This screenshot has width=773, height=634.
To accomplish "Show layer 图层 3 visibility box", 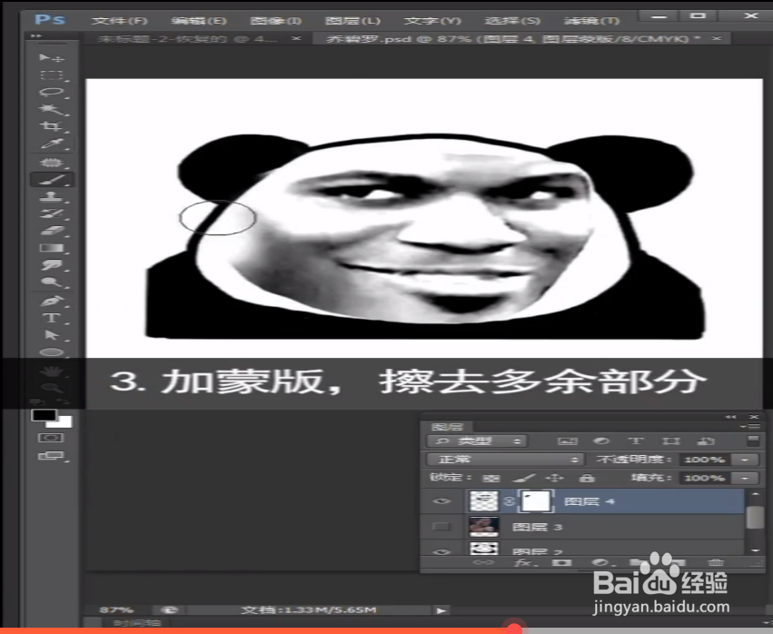I will coord(441,527).
